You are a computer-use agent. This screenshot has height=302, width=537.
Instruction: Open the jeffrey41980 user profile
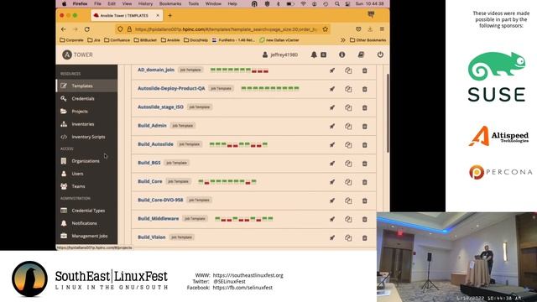pyautogui.click(x=280, y=55)
